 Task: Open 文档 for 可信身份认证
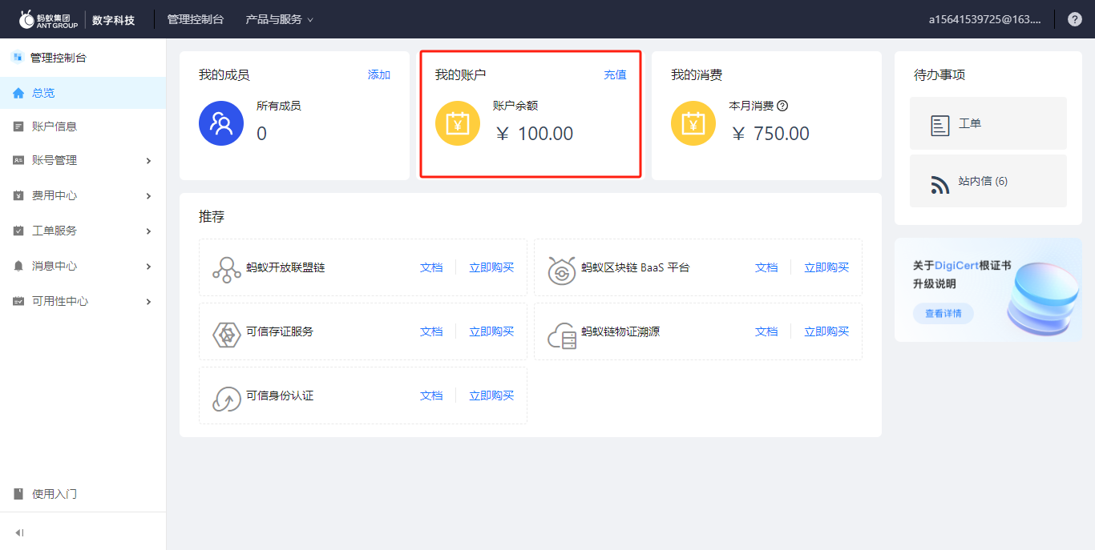(431, 395)
